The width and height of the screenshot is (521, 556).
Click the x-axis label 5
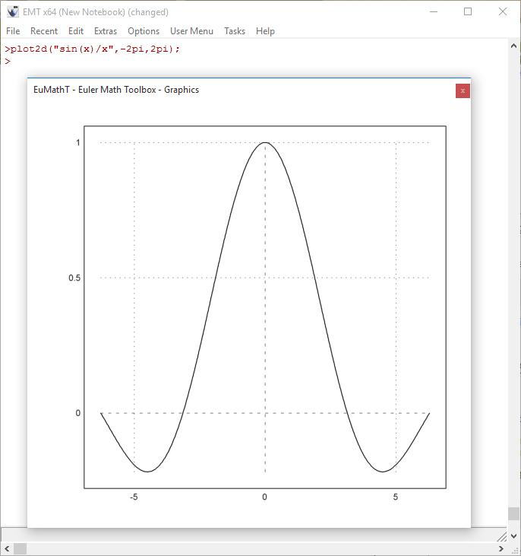(396, 497)
